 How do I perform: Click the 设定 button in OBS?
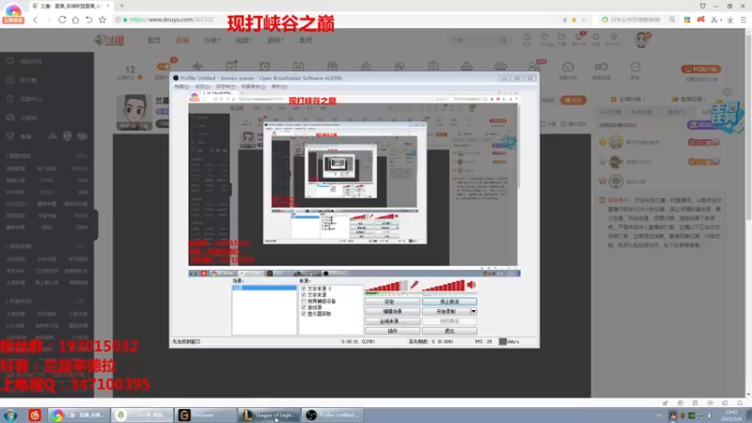coord(393,302)
